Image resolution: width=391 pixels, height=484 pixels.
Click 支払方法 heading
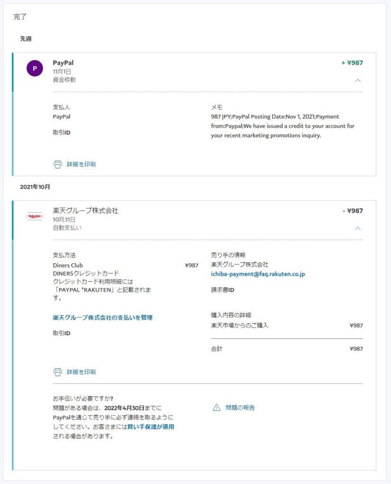64,255
